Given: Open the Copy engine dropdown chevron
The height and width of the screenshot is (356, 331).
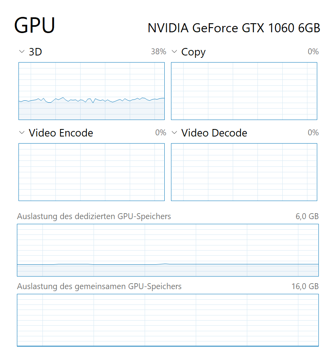Looking at the screenshot, I should click(174, 52).
